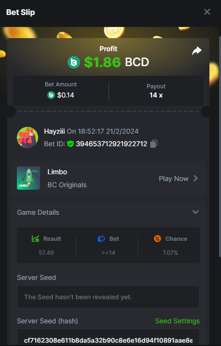Click the blue Bet tag icon
This screenshot has height=346, width=221.
click(101, 238)
